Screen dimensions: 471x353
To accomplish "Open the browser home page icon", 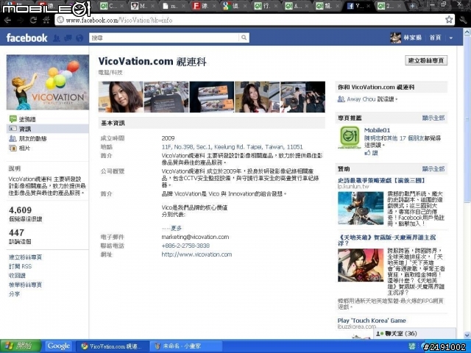I will tap(46, 20).
